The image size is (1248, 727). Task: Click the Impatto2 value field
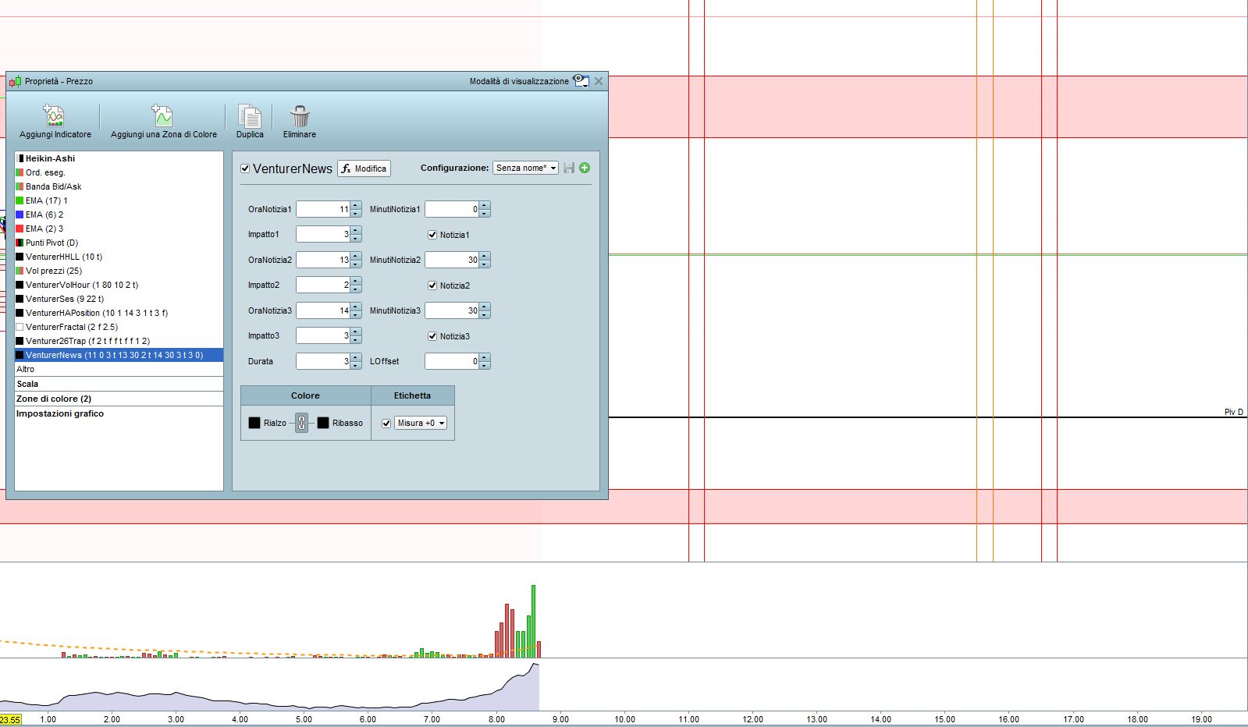click(x=323, y=285)
